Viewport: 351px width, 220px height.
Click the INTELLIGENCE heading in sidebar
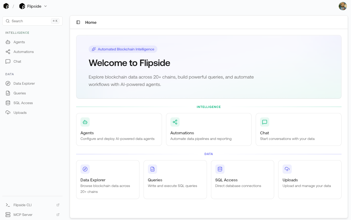(x=17, y=33)
